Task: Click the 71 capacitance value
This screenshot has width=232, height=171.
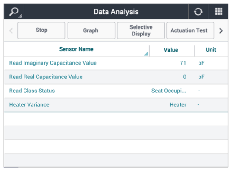Action: click(183, 63)
